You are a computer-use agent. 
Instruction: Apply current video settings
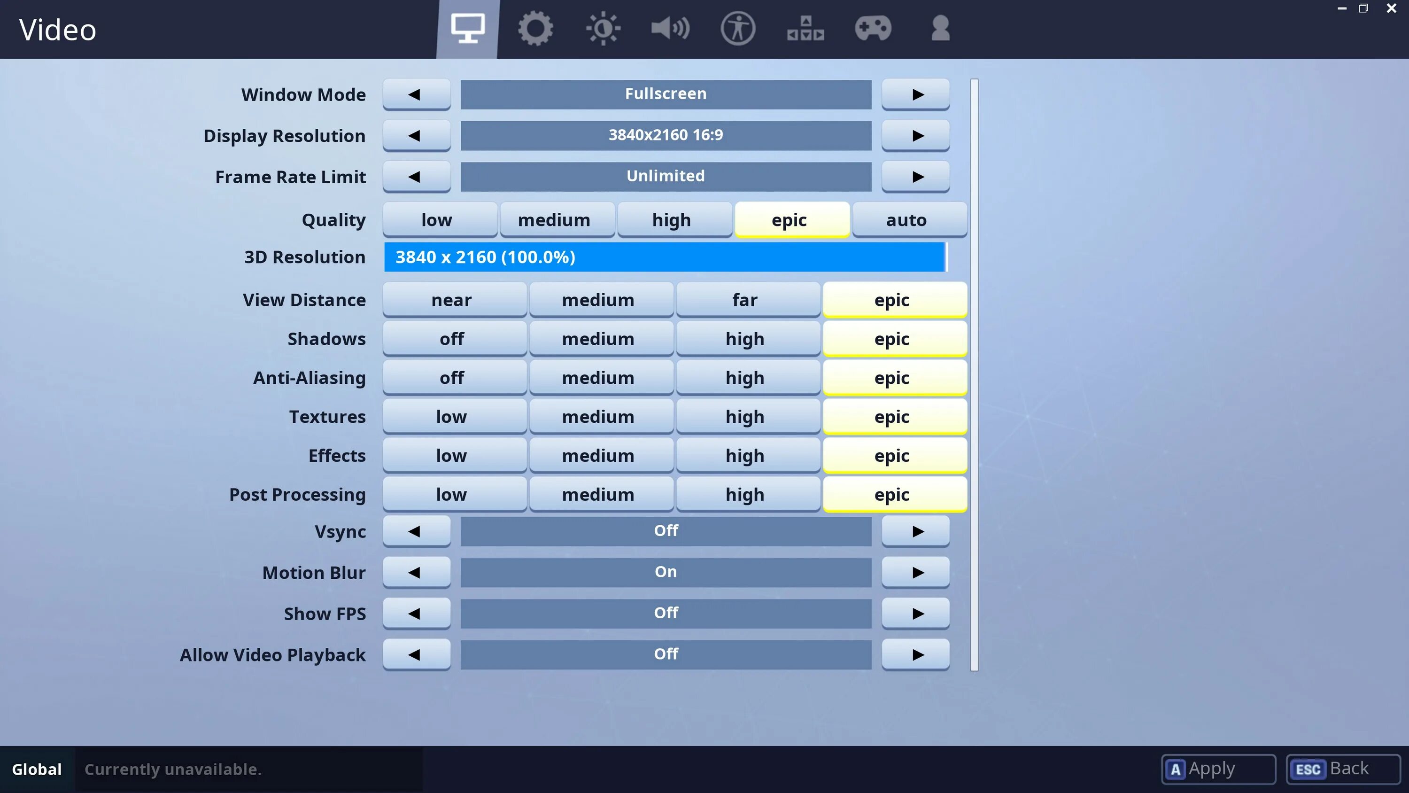(x=1216, y=768)
